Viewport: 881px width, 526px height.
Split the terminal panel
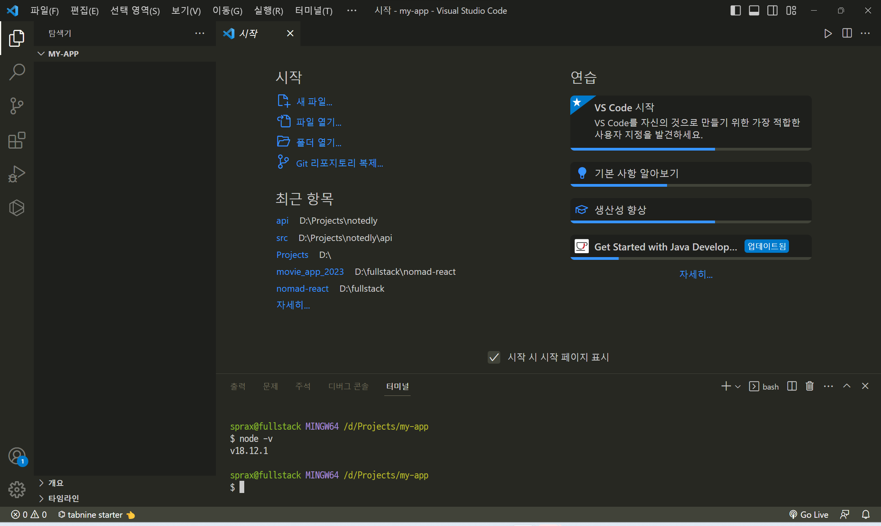tap(792, 386)
